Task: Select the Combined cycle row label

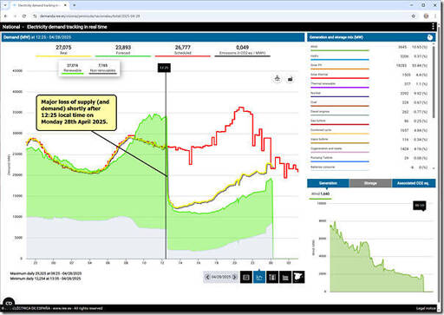Action: (x=321, y=130)
